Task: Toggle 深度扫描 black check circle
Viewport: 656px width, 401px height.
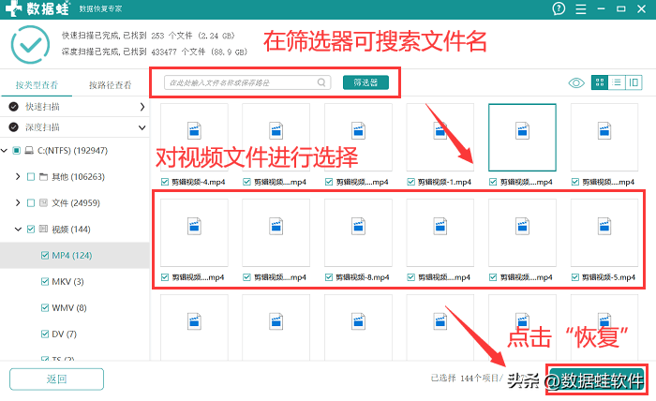Action: pos(14,127)
